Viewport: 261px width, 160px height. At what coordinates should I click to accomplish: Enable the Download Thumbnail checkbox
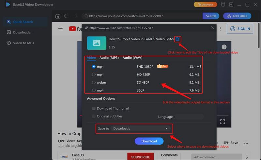pos(94,108)
